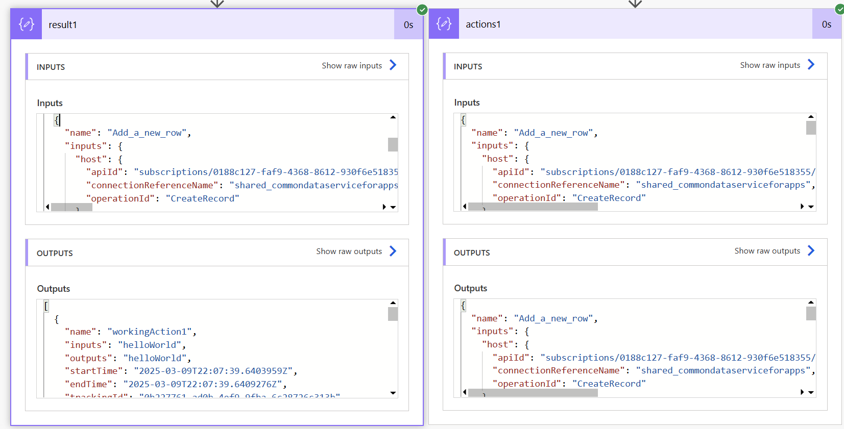Click the "name": "workingAction1" line in result1 Outputs
The image size is (844, 429).
(x=130, y=332)
